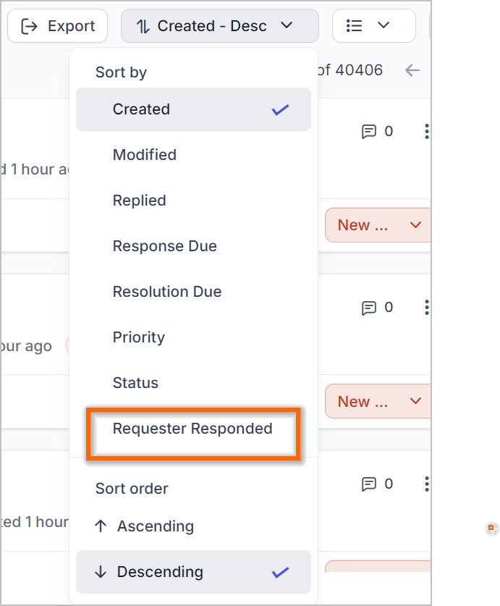Sort tickets by Modified
Viewport: 500px width, 606px height.
[193, 155]
